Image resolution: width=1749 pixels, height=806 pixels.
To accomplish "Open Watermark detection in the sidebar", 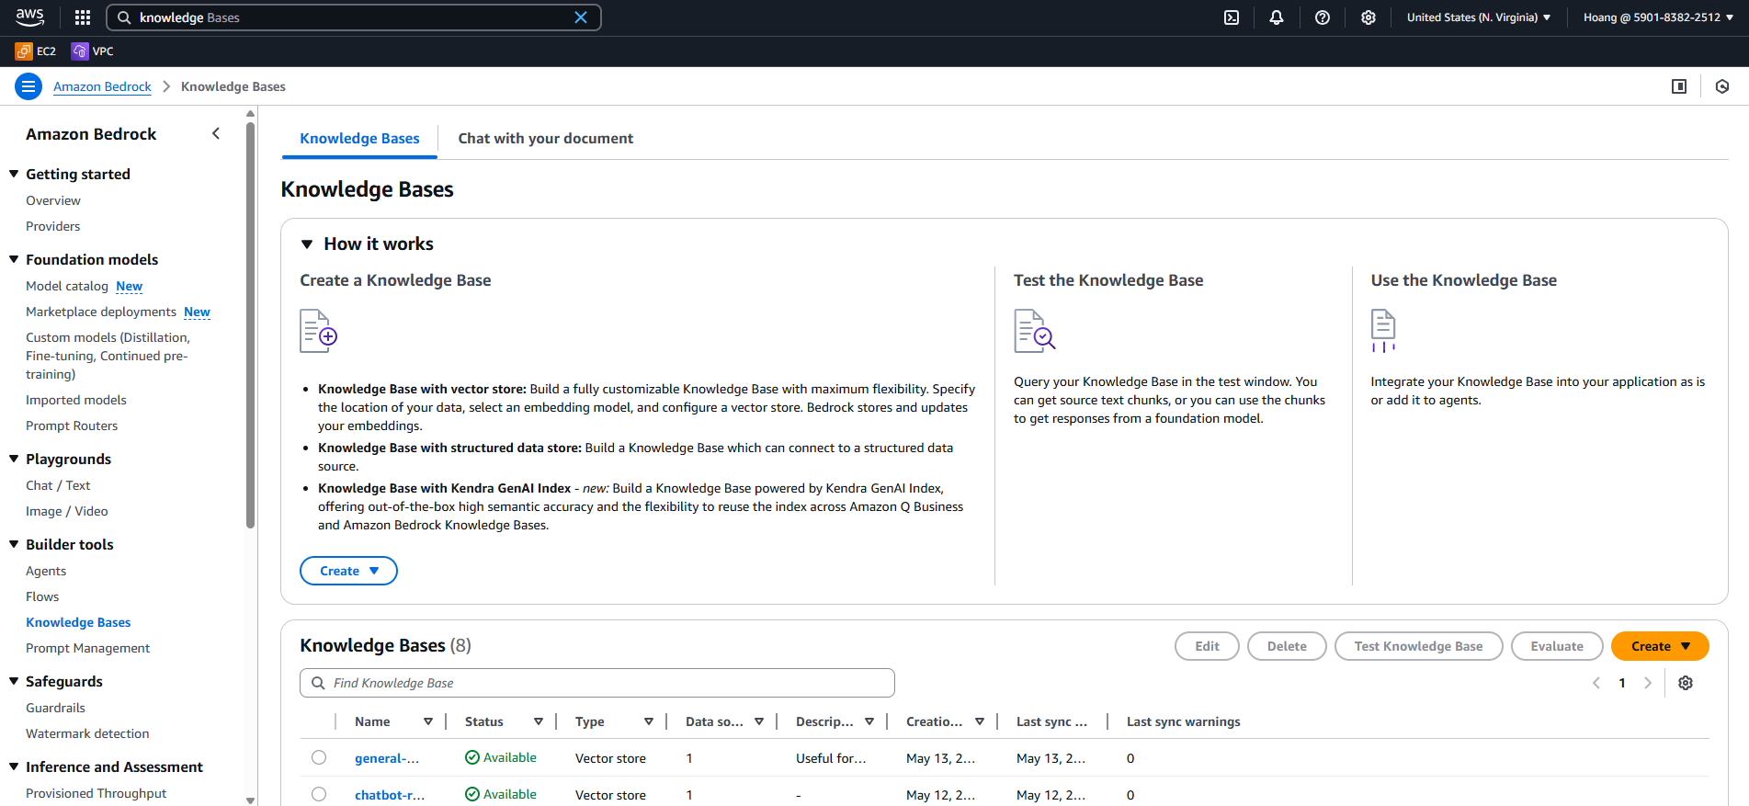I will pyautogui.click(x=87, y=733).
